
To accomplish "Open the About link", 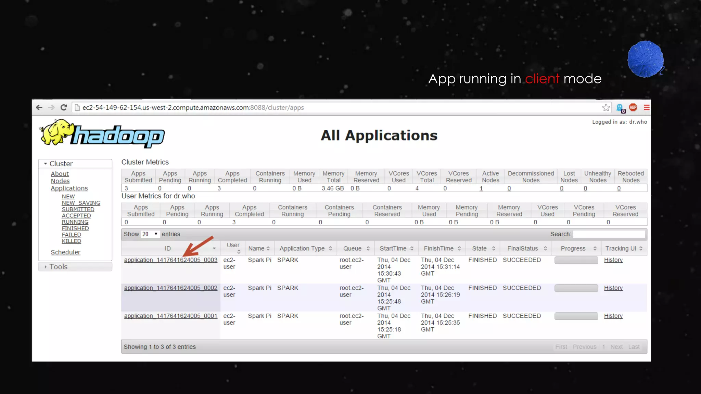I will click(60, 174).
